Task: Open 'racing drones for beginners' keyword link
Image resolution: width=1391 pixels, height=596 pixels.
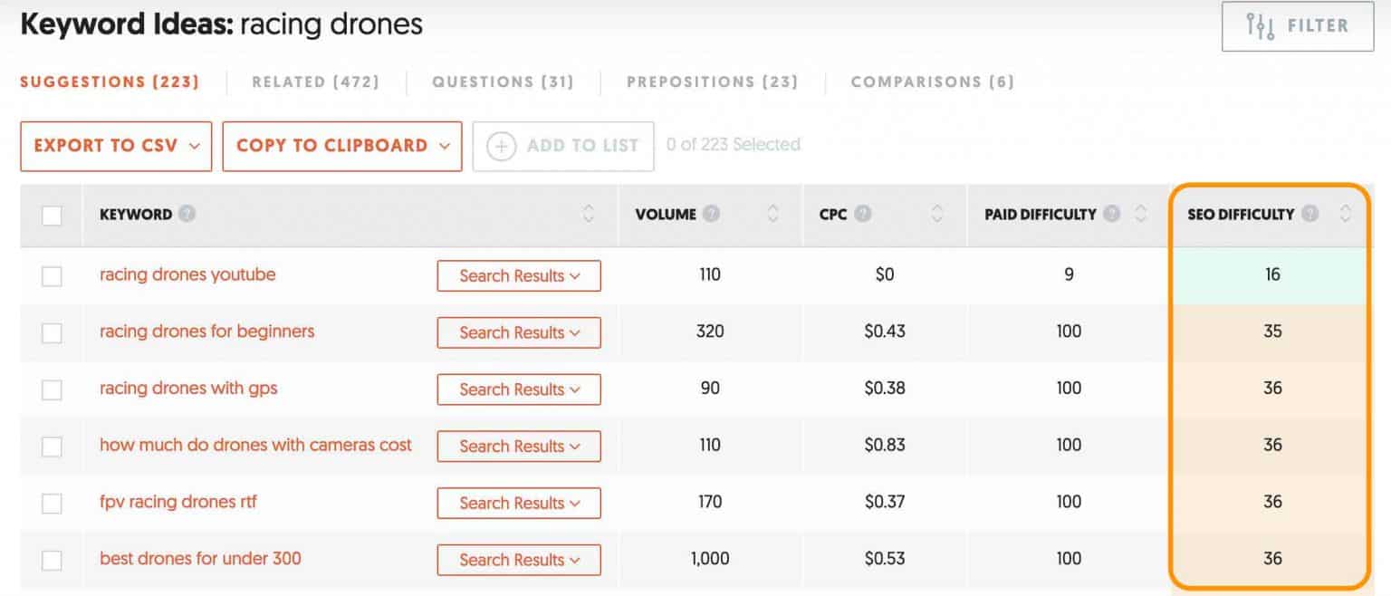Action: coord(206,332)
